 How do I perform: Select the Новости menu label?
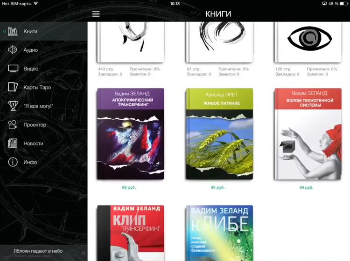[33, 144]
